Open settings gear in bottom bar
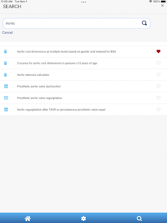The height and width of the screenshot is (223, 167). tap(83, 219)
